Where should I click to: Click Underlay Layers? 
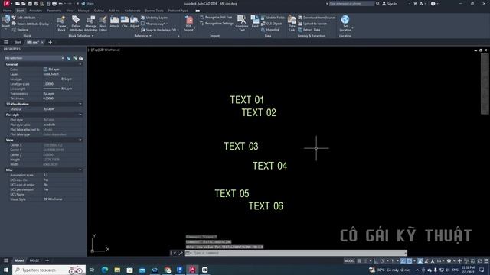pyautogui.click(x=155, y=18)
